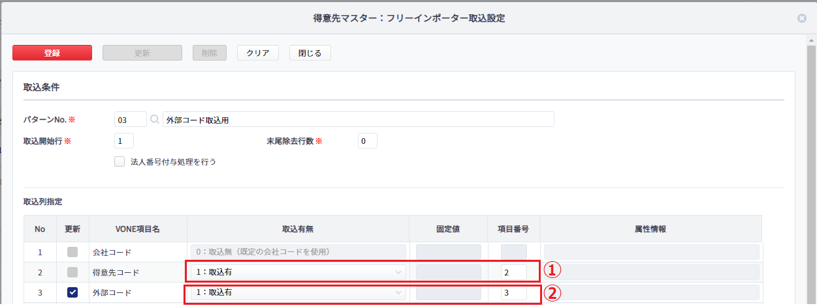
Task: Enable 法人番号付与処理を行う checkbox
Action: click(x=120, y=161)
